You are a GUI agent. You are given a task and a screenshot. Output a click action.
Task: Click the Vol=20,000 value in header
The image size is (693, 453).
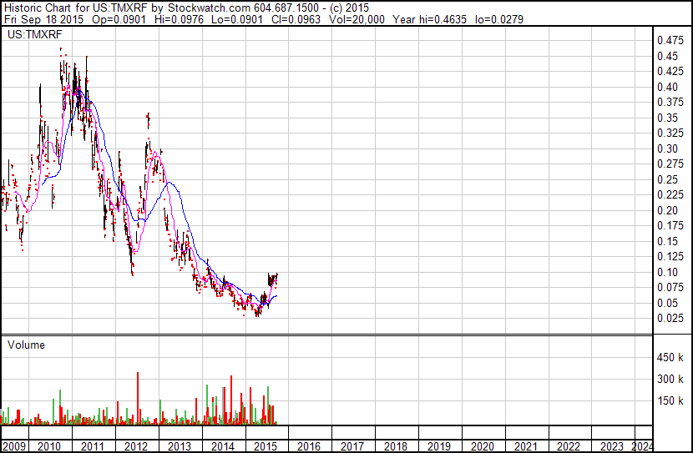coord(357,19)
